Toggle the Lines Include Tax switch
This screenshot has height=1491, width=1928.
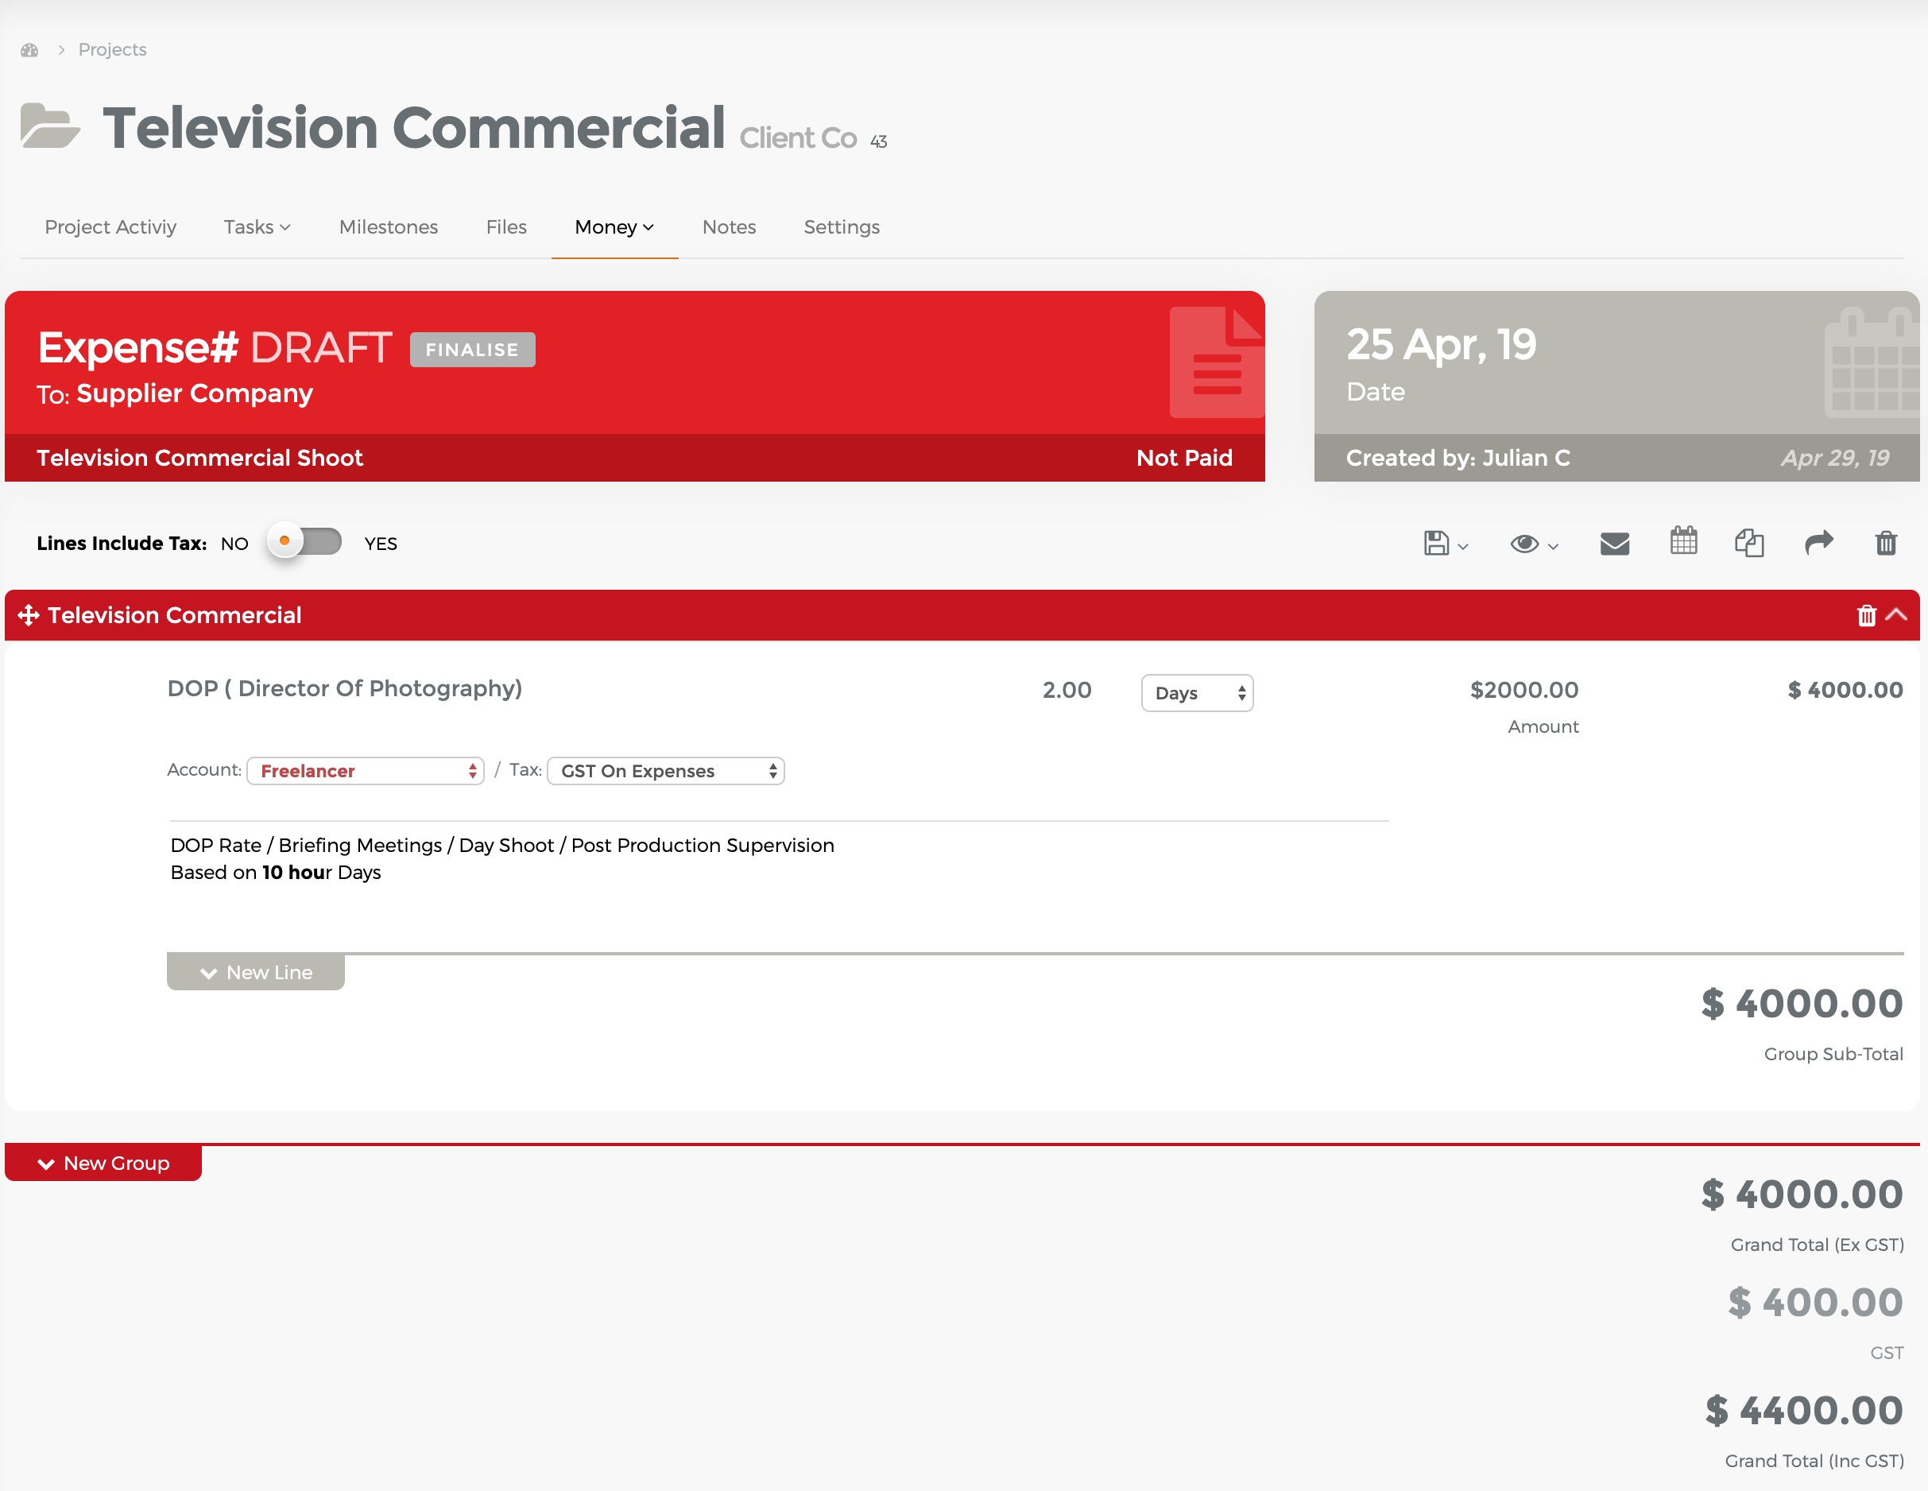click(x=305, y=541)
